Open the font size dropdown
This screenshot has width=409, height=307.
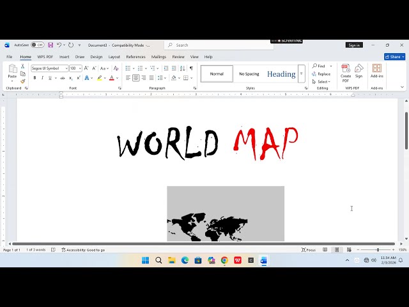[80, 68]
